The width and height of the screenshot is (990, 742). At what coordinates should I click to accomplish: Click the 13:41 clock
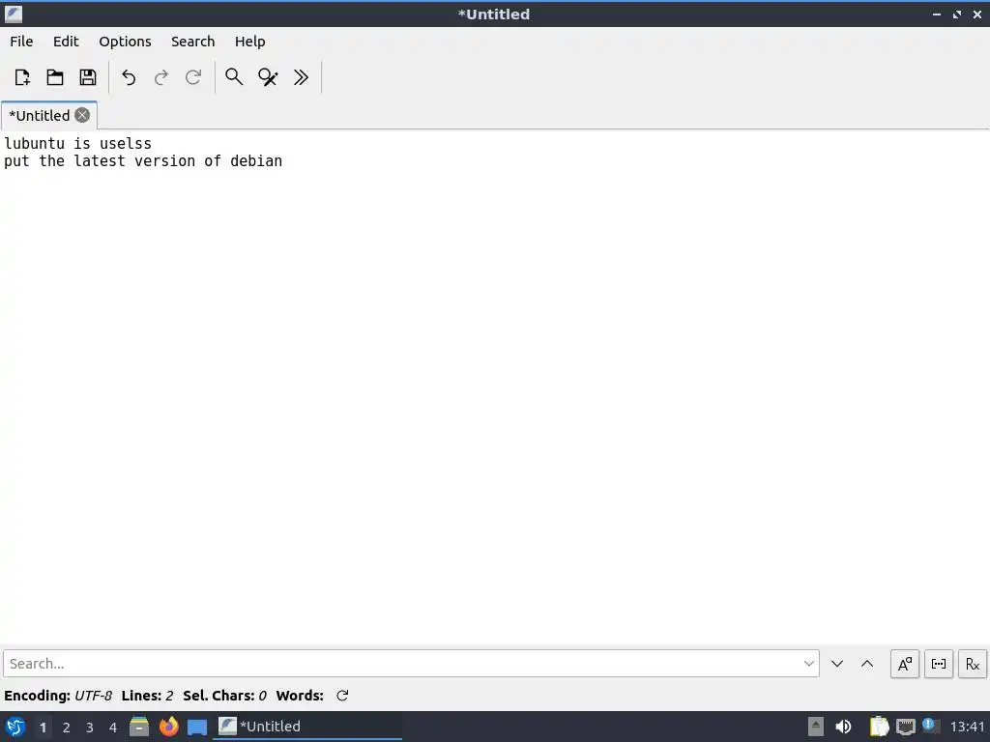tap(967, 727)
